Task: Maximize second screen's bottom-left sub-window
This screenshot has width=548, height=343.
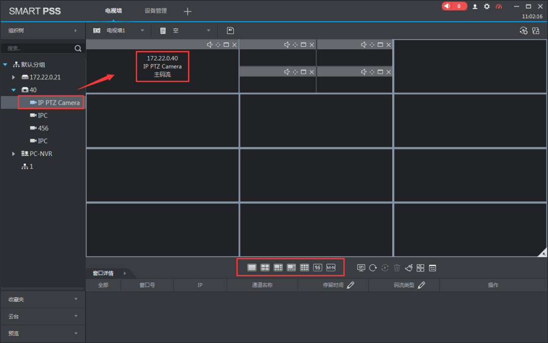Action: click(303, 72)
